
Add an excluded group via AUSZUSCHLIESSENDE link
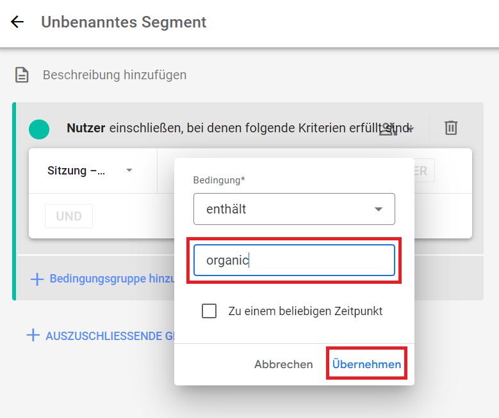tap(110, 336)
